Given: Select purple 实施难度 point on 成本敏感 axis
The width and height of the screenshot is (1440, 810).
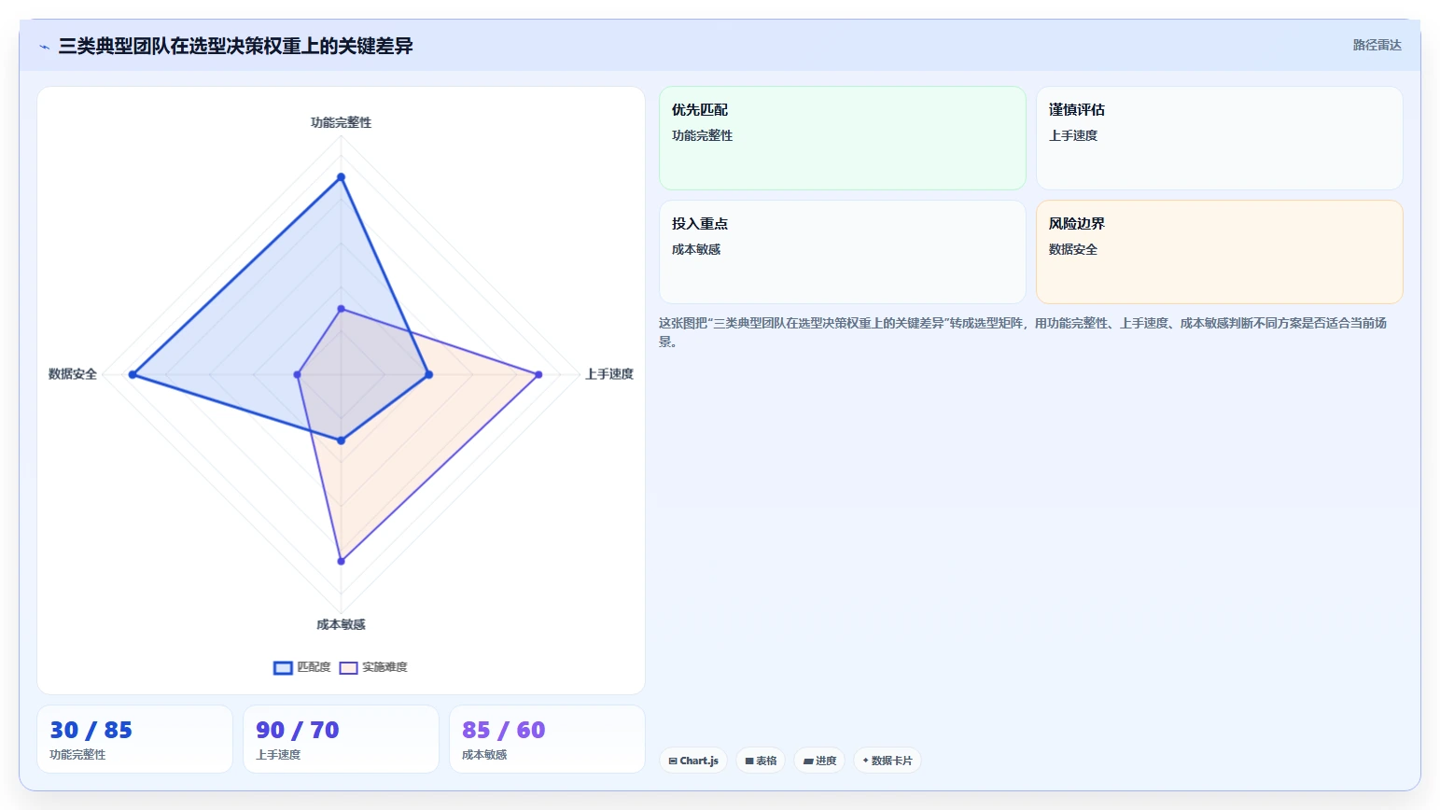Looking at the screenshot, I should (x=341, y=562).
